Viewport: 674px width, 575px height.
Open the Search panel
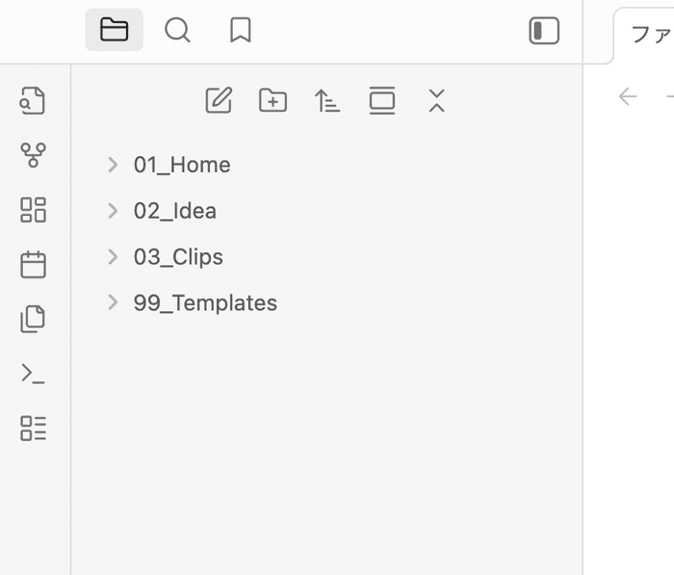177,30
